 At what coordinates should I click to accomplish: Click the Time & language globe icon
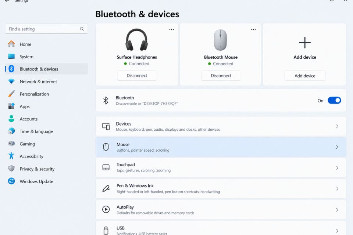click(11, 131)
